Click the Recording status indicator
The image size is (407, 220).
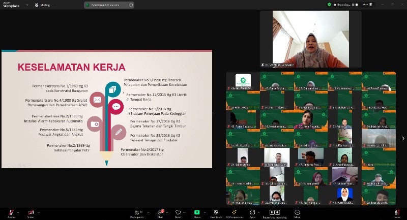(x=342, y=5)
